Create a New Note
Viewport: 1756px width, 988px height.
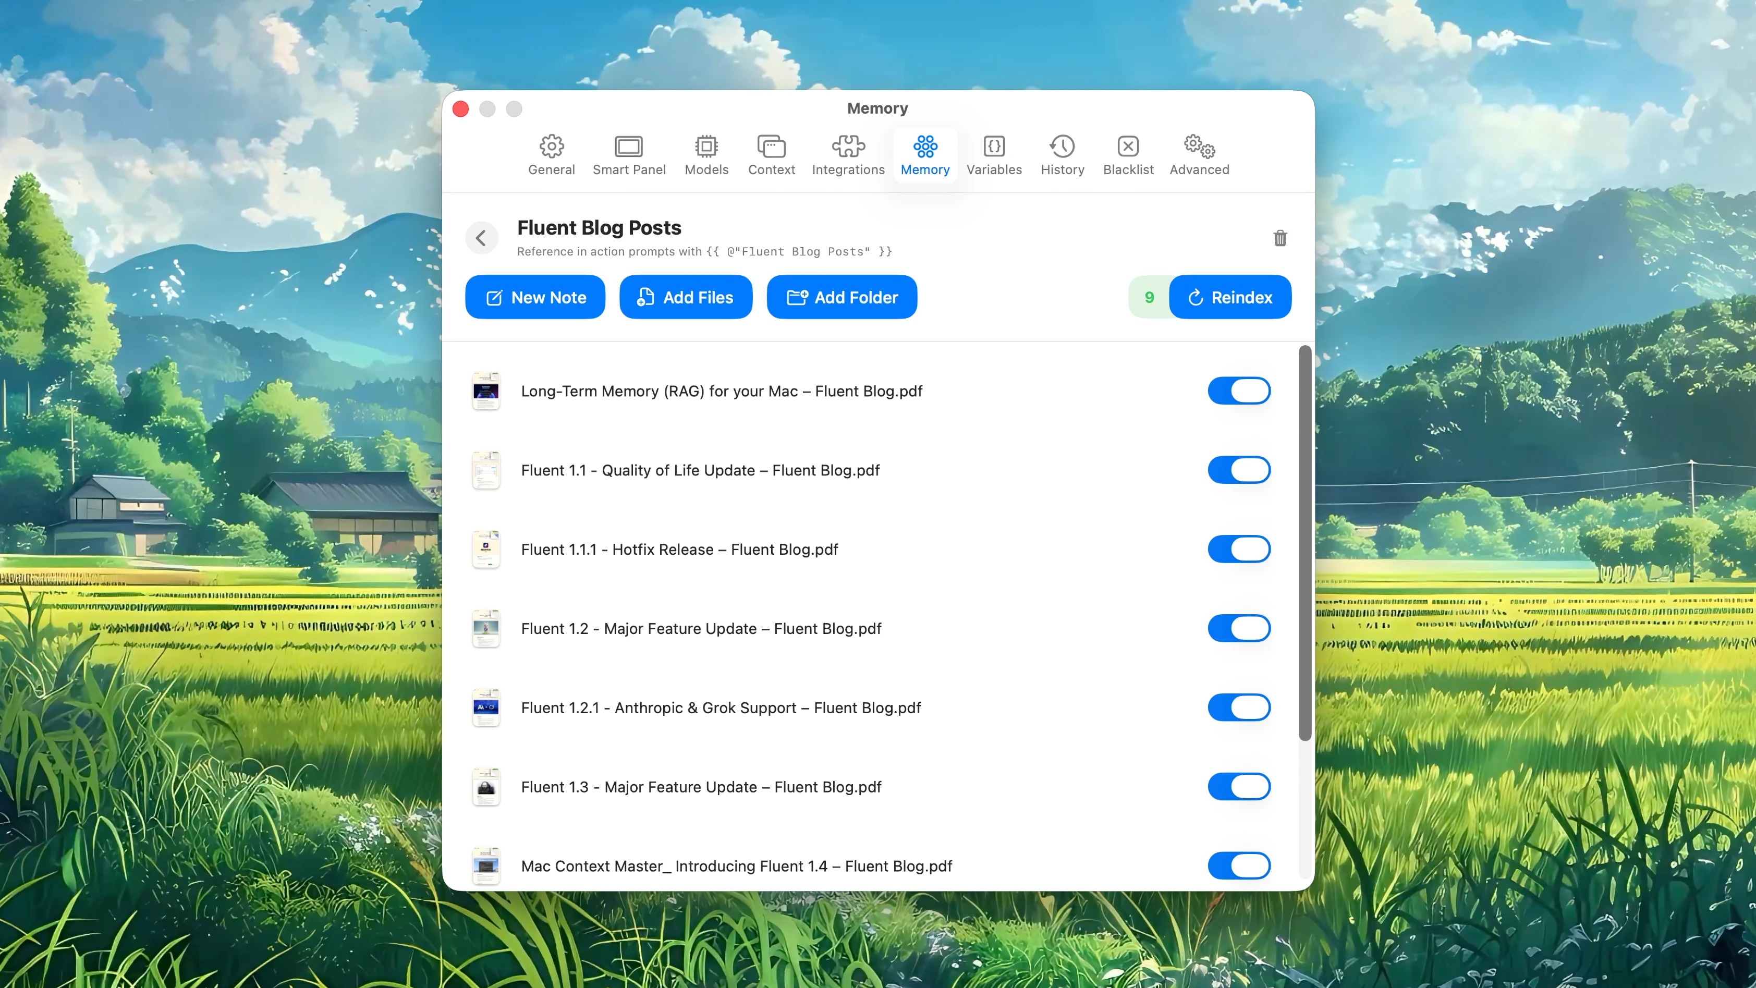click(535, 297)
